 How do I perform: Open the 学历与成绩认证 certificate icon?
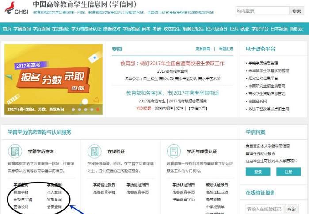point(174,152)
